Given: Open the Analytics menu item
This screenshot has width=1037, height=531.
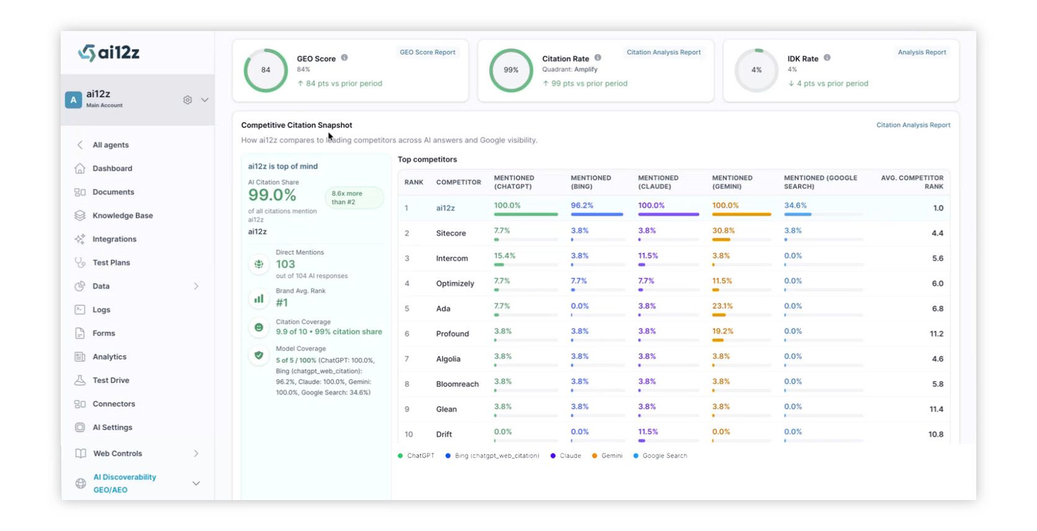Looking at the screenshot, I should coord(109,356).
